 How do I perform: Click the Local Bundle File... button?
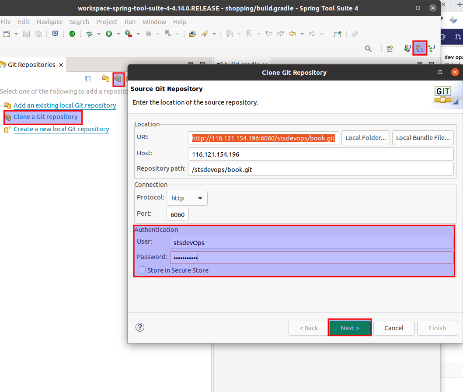tap(423, 138)
